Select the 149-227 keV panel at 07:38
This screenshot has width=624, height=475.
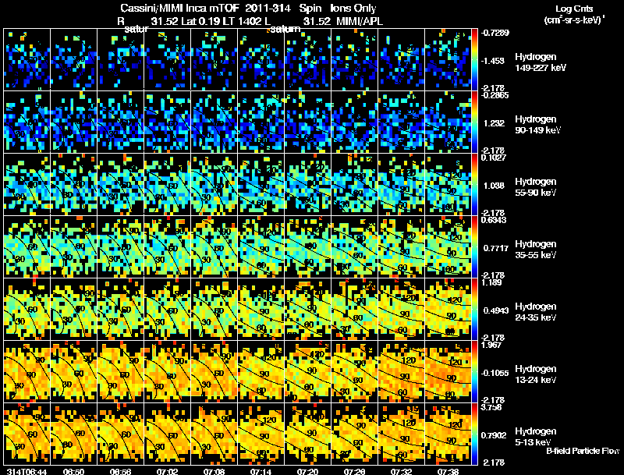(x=448, y=59)
